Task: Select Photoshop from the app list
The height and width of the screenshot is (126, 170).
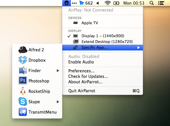Action: (37, 81)
